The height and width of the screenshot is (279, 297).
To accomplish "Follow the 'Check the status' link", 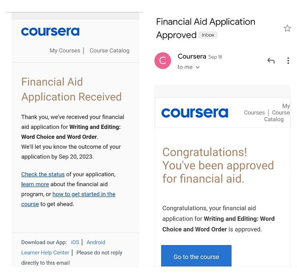I will pyautogui.click(x=43, y=174).
